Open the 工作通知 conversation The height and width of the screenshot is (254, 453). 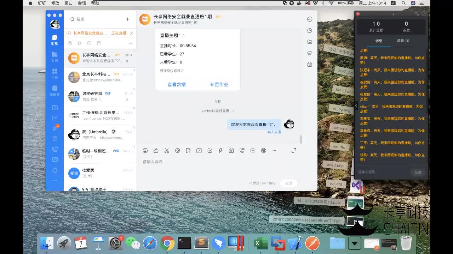100,115
